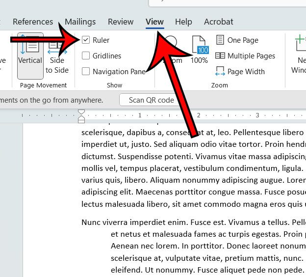
Task: Open the Review tab
Action: [121, 22]
